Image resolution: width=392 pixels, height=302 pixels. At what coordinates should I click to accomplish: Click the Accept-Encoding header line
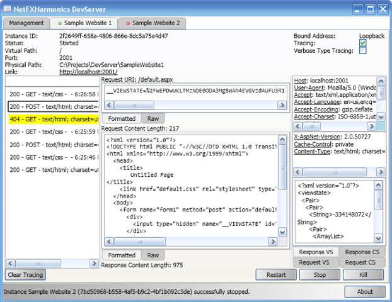(333, 109)
